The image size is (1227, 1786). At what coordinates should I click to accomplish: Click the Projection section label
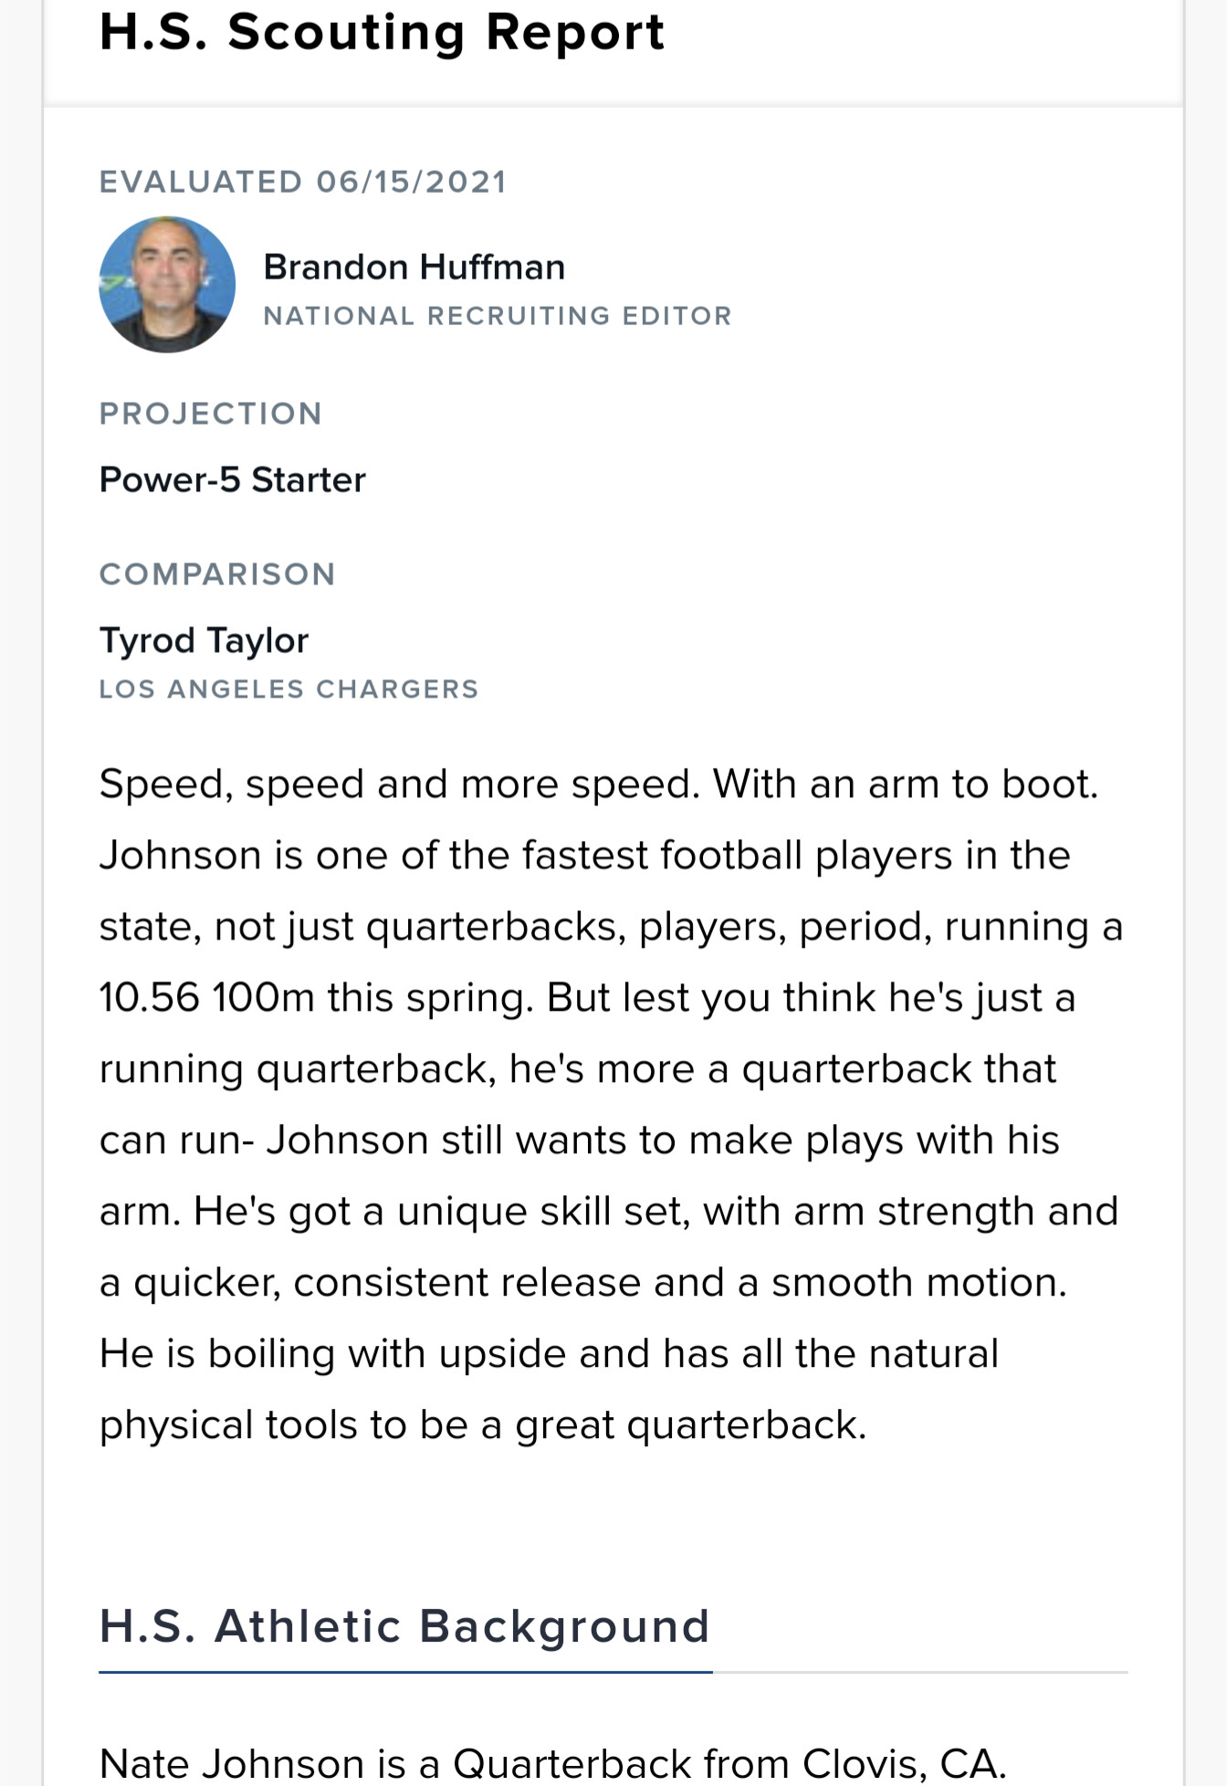pyautogui.click(x=211, y=414)
